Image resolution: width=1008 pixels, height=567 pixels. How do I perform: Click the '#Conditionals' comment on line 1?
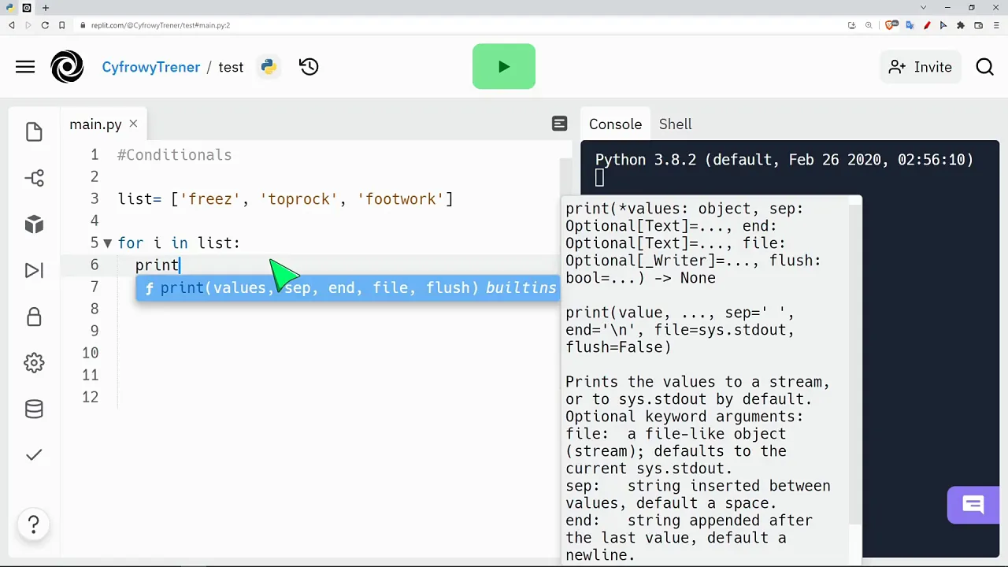[x=175, y=155]
